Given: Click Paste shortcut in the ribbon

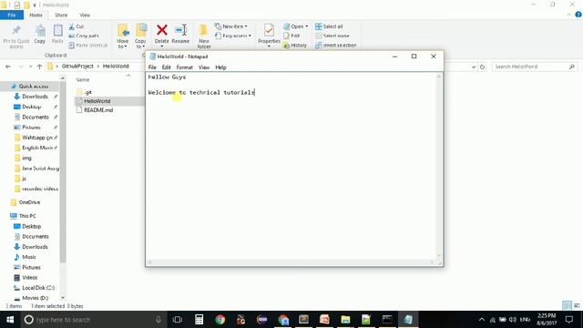Looking at the screenshot, I should [88, 45].
